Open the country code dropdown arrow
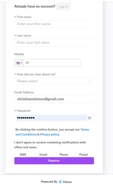Screen dimensions: 113x186 (21, 63)
